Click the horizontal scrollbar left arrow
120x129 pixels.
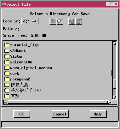click(5, 102)
